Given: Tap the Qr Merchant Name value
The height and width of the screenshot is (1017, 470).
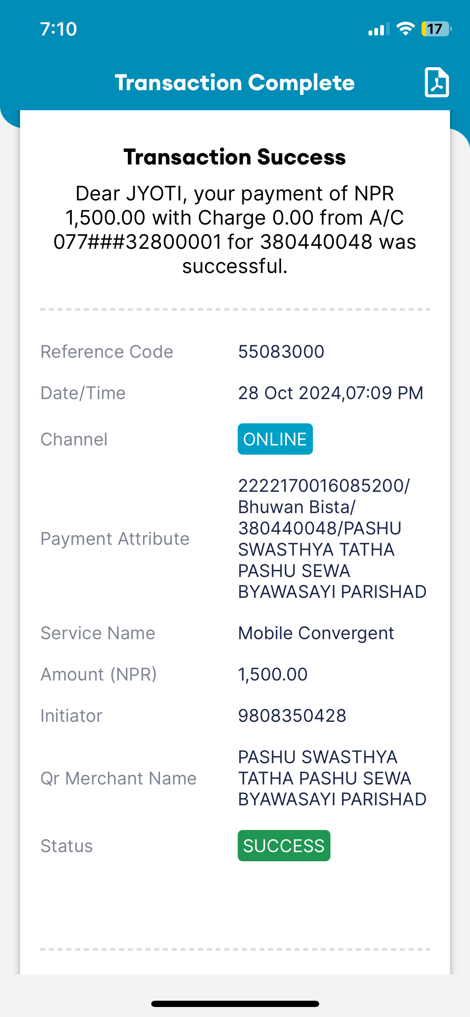Looking at the screenshot, I should click(332, 778).
